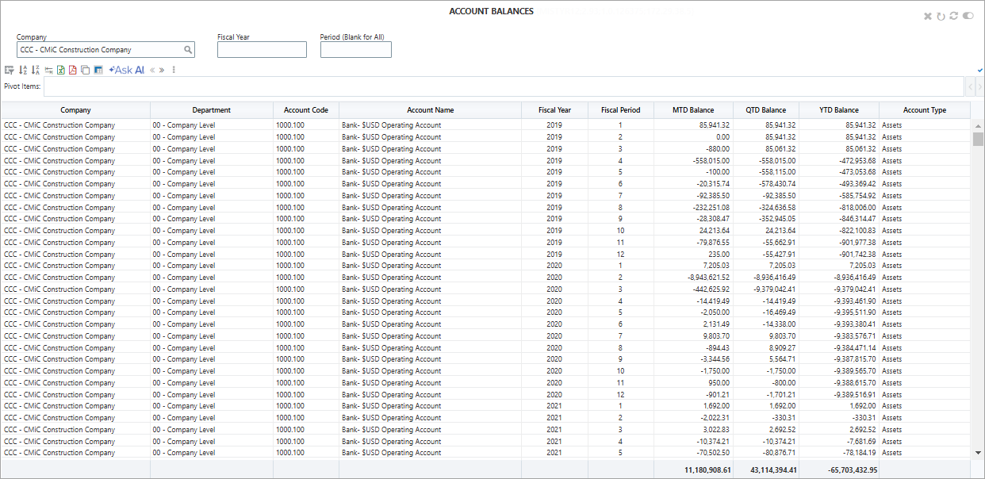Click the Fiscal Year input field
The image size is (985, 479).
(262, 50)
